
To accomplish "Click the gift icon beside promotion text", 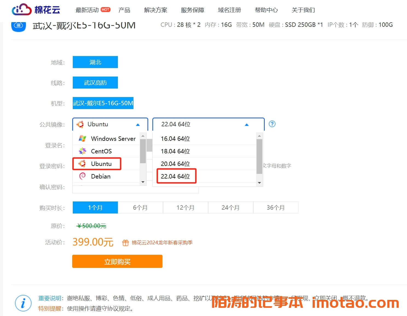I will [125, 242].
